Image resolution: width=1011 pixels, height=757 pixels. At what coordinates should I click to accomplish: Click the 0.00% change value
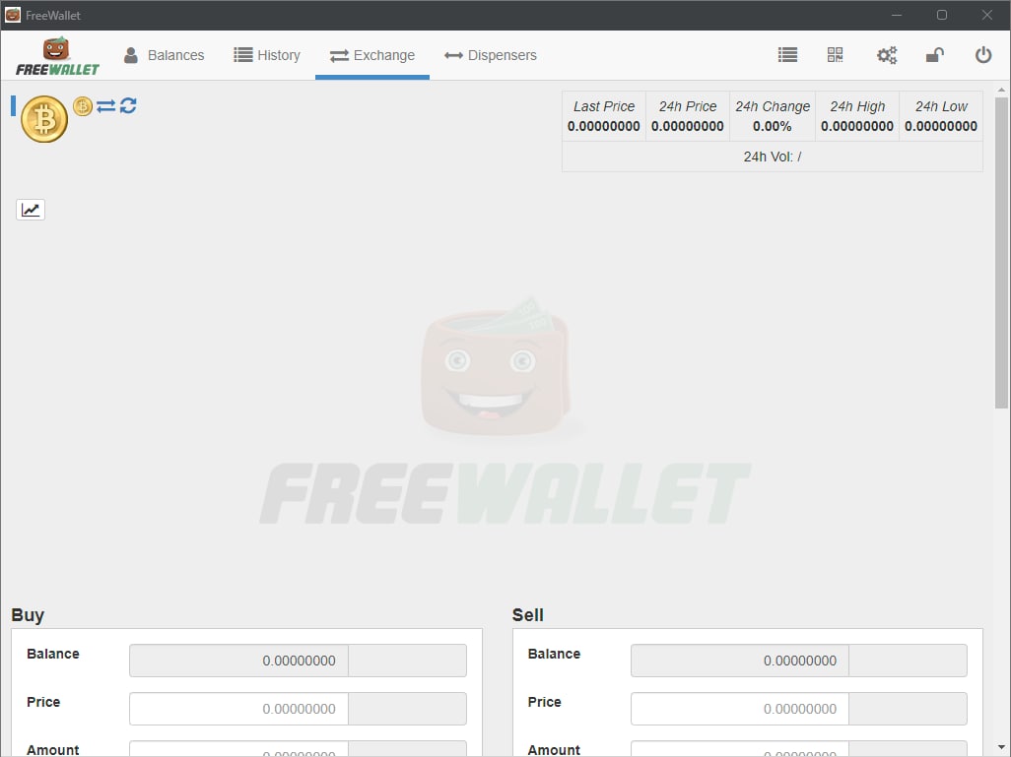pos(773,126)
